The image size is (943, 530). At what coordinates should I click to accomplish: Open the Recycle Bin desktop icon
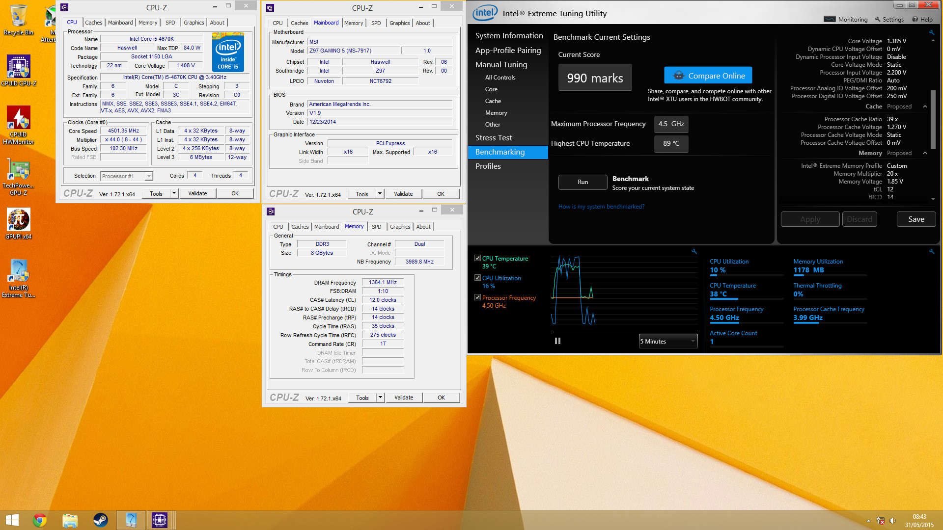(x=19, y=20)
